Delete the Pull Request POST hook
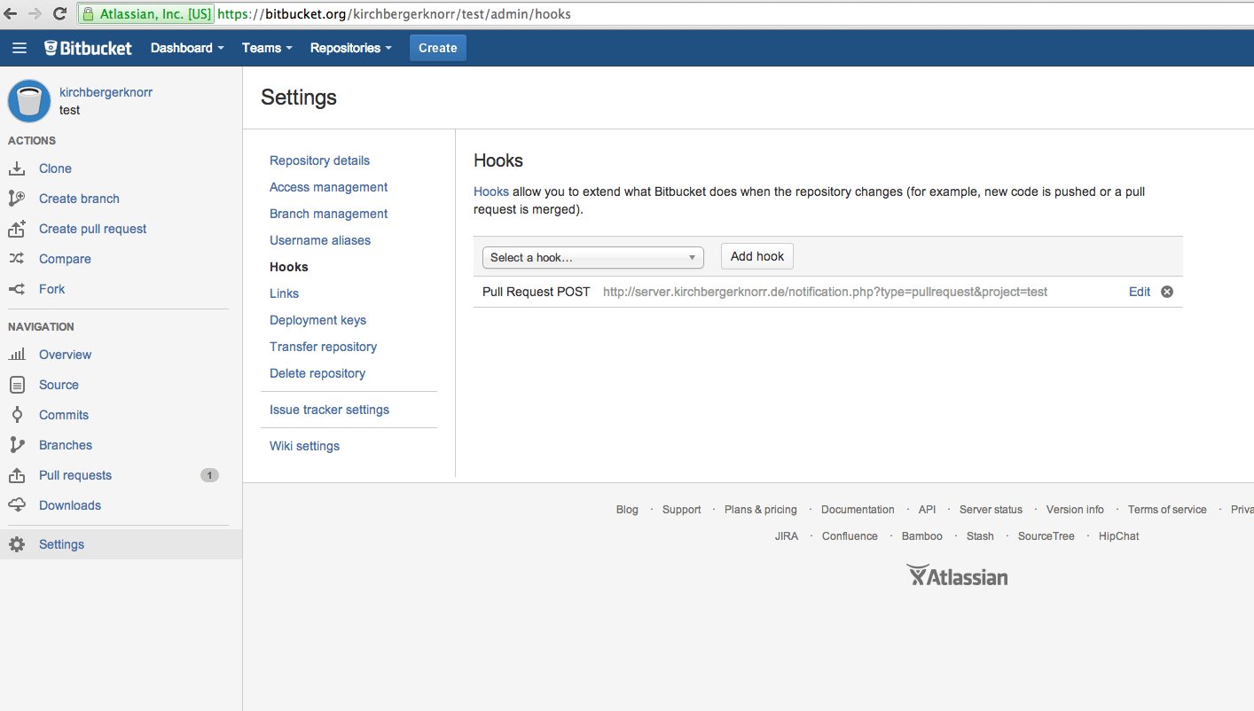1254x711 pixels. pos(1167,292)
